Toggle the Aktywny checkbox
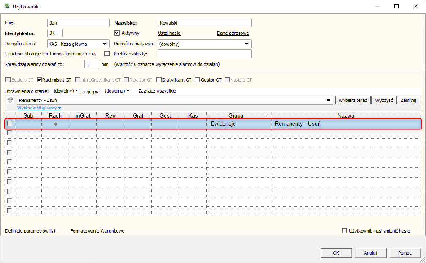426x263 pixels. (x=117, y=33)
